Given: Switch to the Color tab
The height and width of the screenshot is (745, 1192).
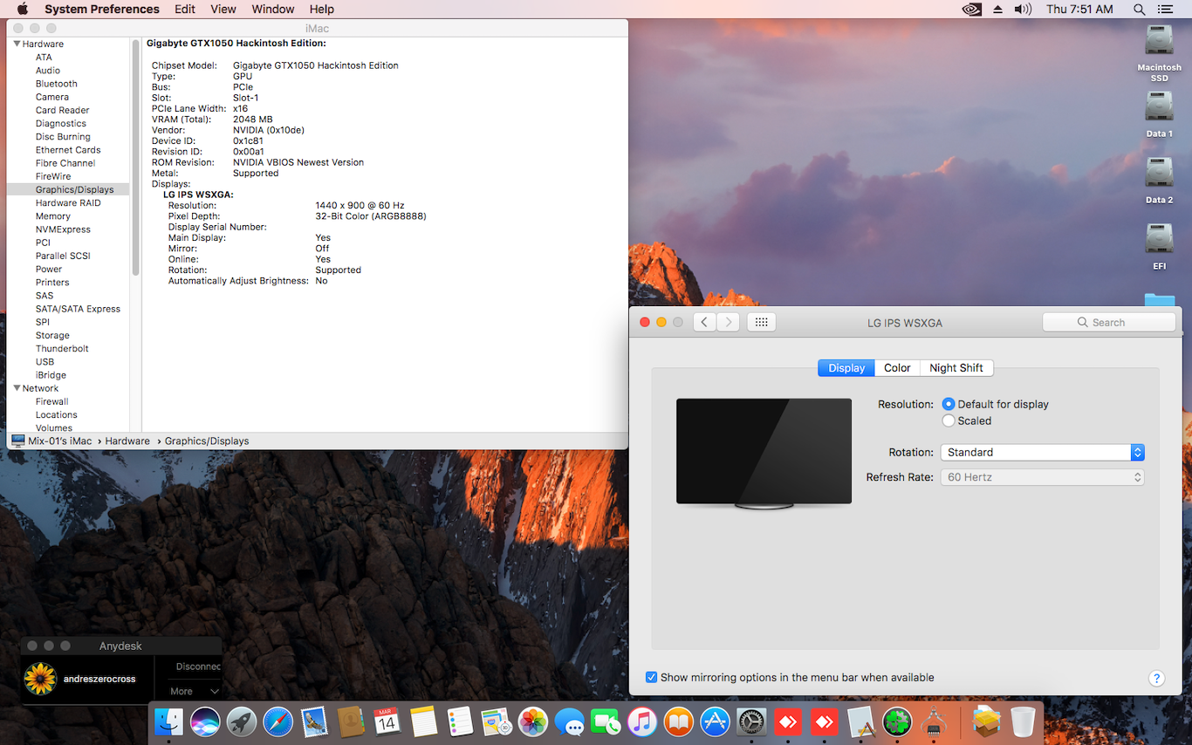Looking at the screenshot, I should click(x=897, y=368).
